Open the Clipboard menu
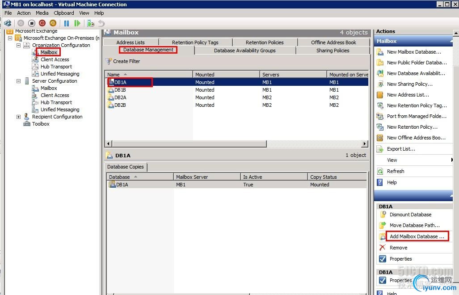Viewport: 459px width, 295px height. (x=64, y=13)
